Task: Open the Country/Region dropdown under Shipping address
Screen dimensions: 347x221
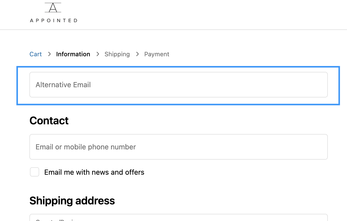Action: 178,218
